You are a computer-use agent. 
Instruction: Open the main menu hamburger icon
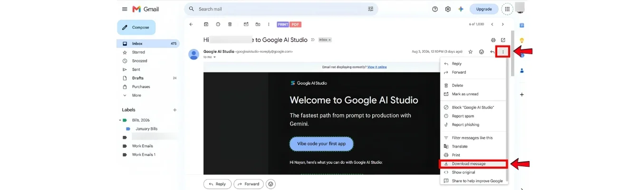[x=125, y=9]
